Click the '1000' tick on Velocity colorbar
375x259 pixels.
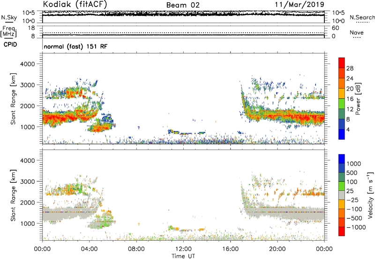(354, 164)
